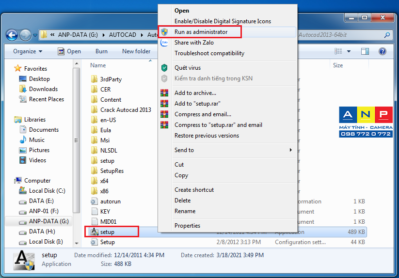Expand the Send to submenu
Viewport: 399px width, 278px height.
coord(228,150)
